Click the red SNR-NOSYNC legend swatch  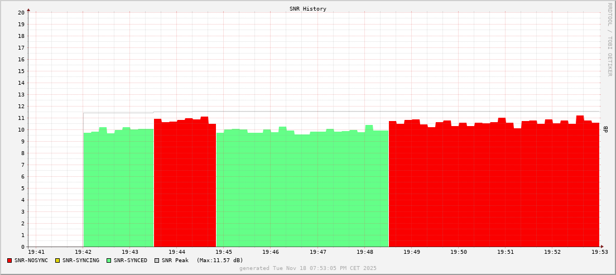pyautogui.click(x=9, y=260)
